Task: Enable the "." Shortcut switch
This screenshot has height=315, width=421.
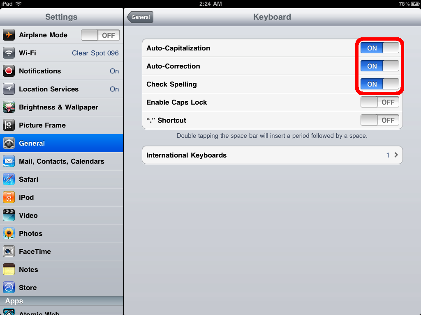Action: tap(379, 120)
